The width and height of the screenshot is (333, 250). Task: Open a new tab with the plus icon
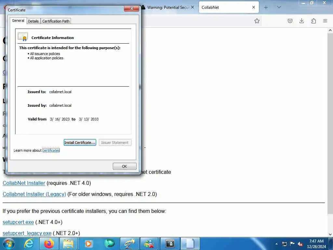[266, 7]
